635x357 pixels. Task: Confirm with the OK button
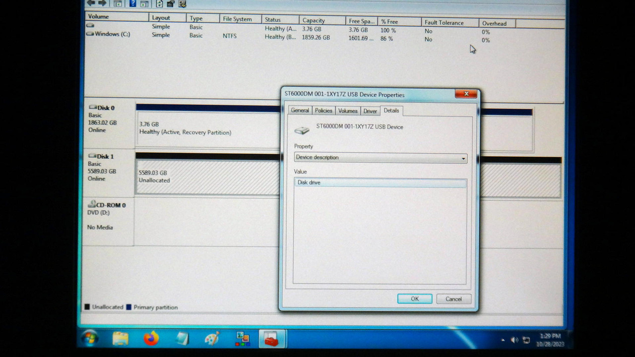pos(415,299)
